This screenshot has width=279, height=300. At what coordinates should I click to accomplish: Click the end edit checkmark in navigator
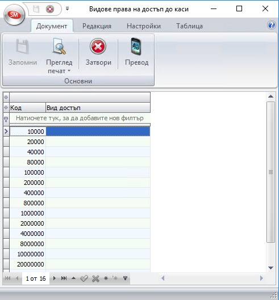pyautogui.click(x=84, y=278)
